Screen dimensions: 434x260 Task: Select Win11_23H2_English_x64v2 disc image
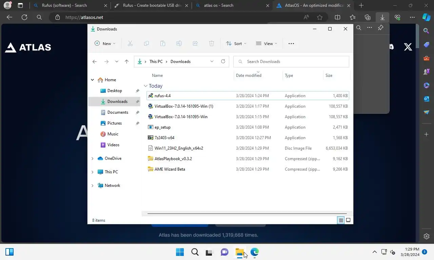[x=248, y=148]
